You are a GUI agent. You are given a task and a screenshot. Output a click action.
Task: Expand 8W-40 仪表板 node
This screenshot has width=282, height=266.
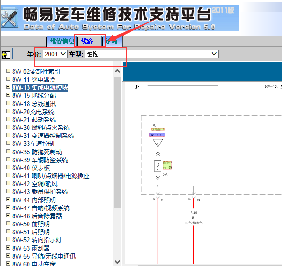click(x=8, y=167)
